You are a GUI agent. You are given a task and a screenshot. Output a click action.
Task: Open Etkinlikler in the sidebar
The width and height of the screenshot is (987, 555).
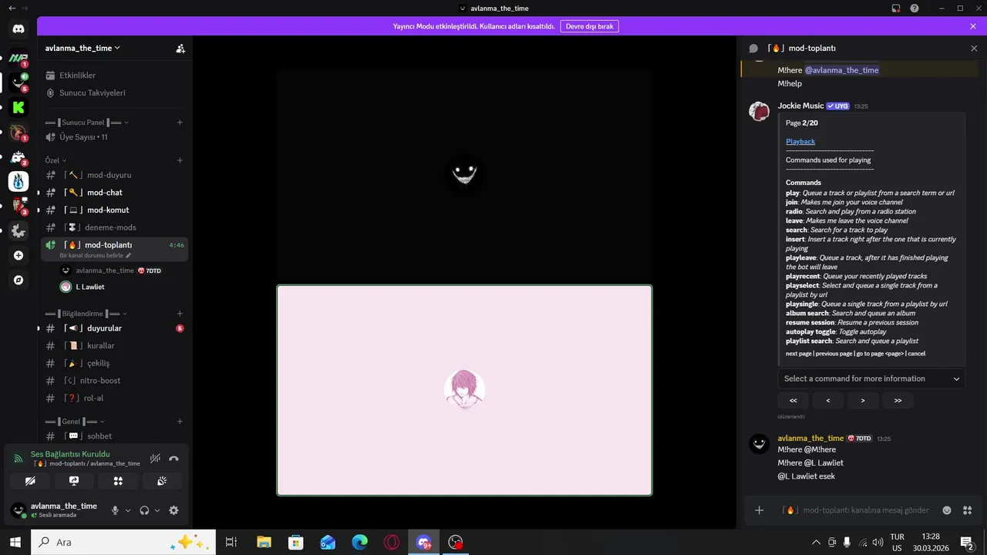pyautogui.click(x=115, y=76)
